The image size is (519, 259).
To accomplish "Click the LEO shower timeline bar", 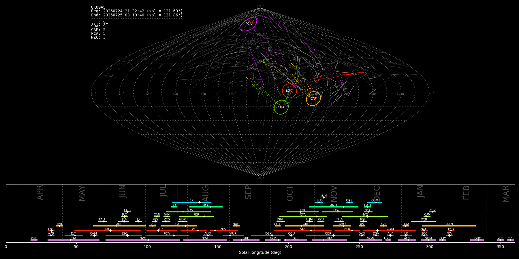I will 337,212.
